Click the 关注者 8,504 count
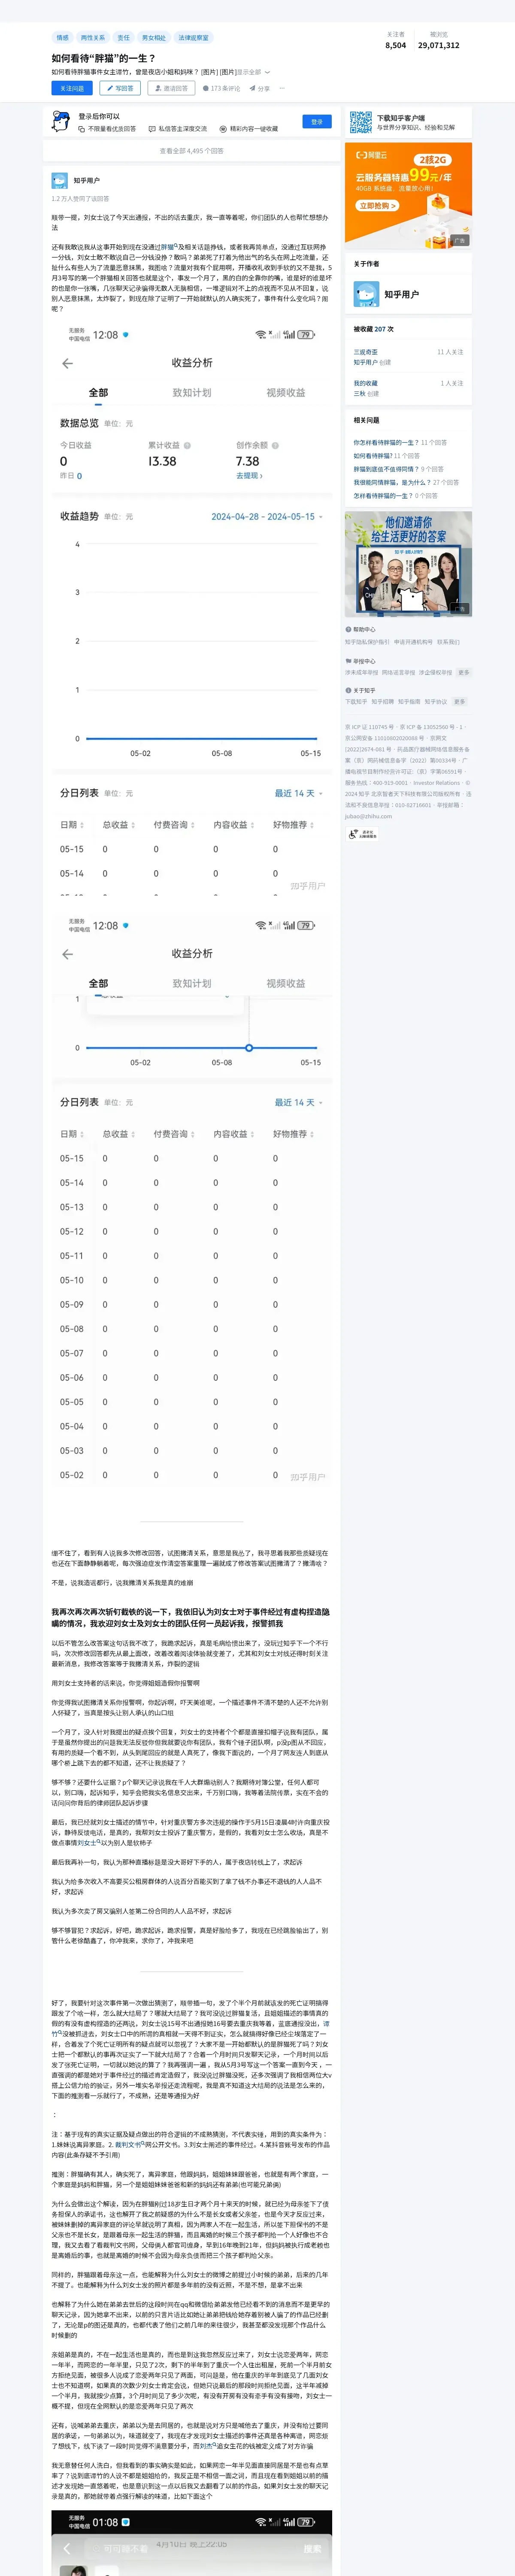515x2576 pixels. [396, 40]
